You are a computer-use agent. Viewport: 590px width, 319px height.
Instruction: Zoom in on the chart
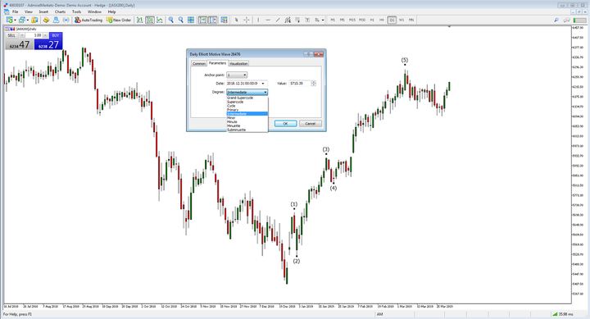pyautogui.click(x=171, y=20)
